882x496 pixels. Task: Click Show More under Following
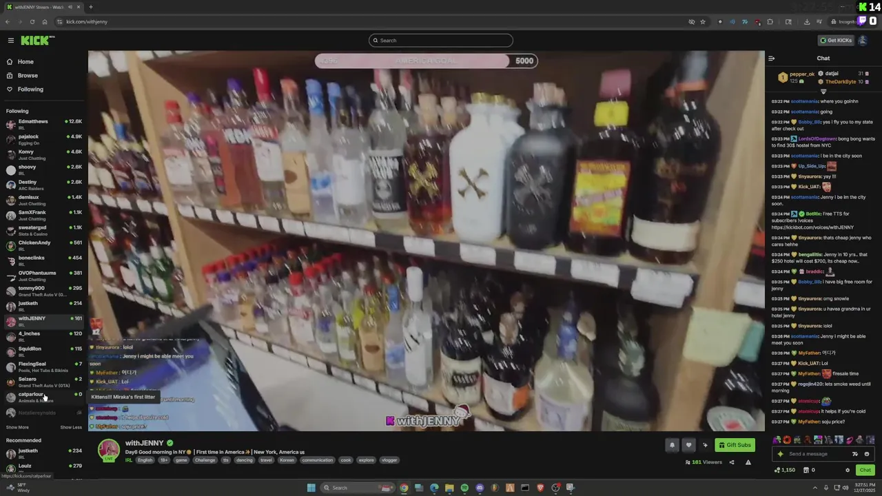click(17, 428)
